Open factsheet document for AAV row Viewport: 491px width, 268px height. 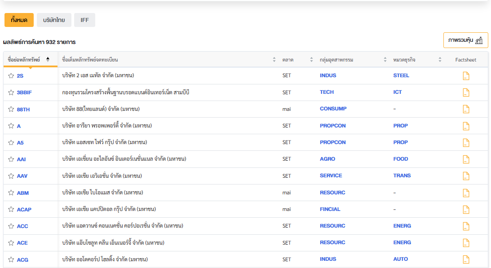tap(466, 176)
